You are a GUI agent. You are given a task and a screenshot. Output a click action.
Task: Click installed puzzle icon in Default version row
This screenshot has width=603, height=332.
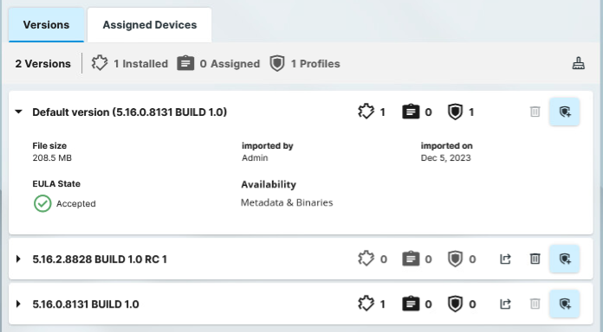point(366,112)
